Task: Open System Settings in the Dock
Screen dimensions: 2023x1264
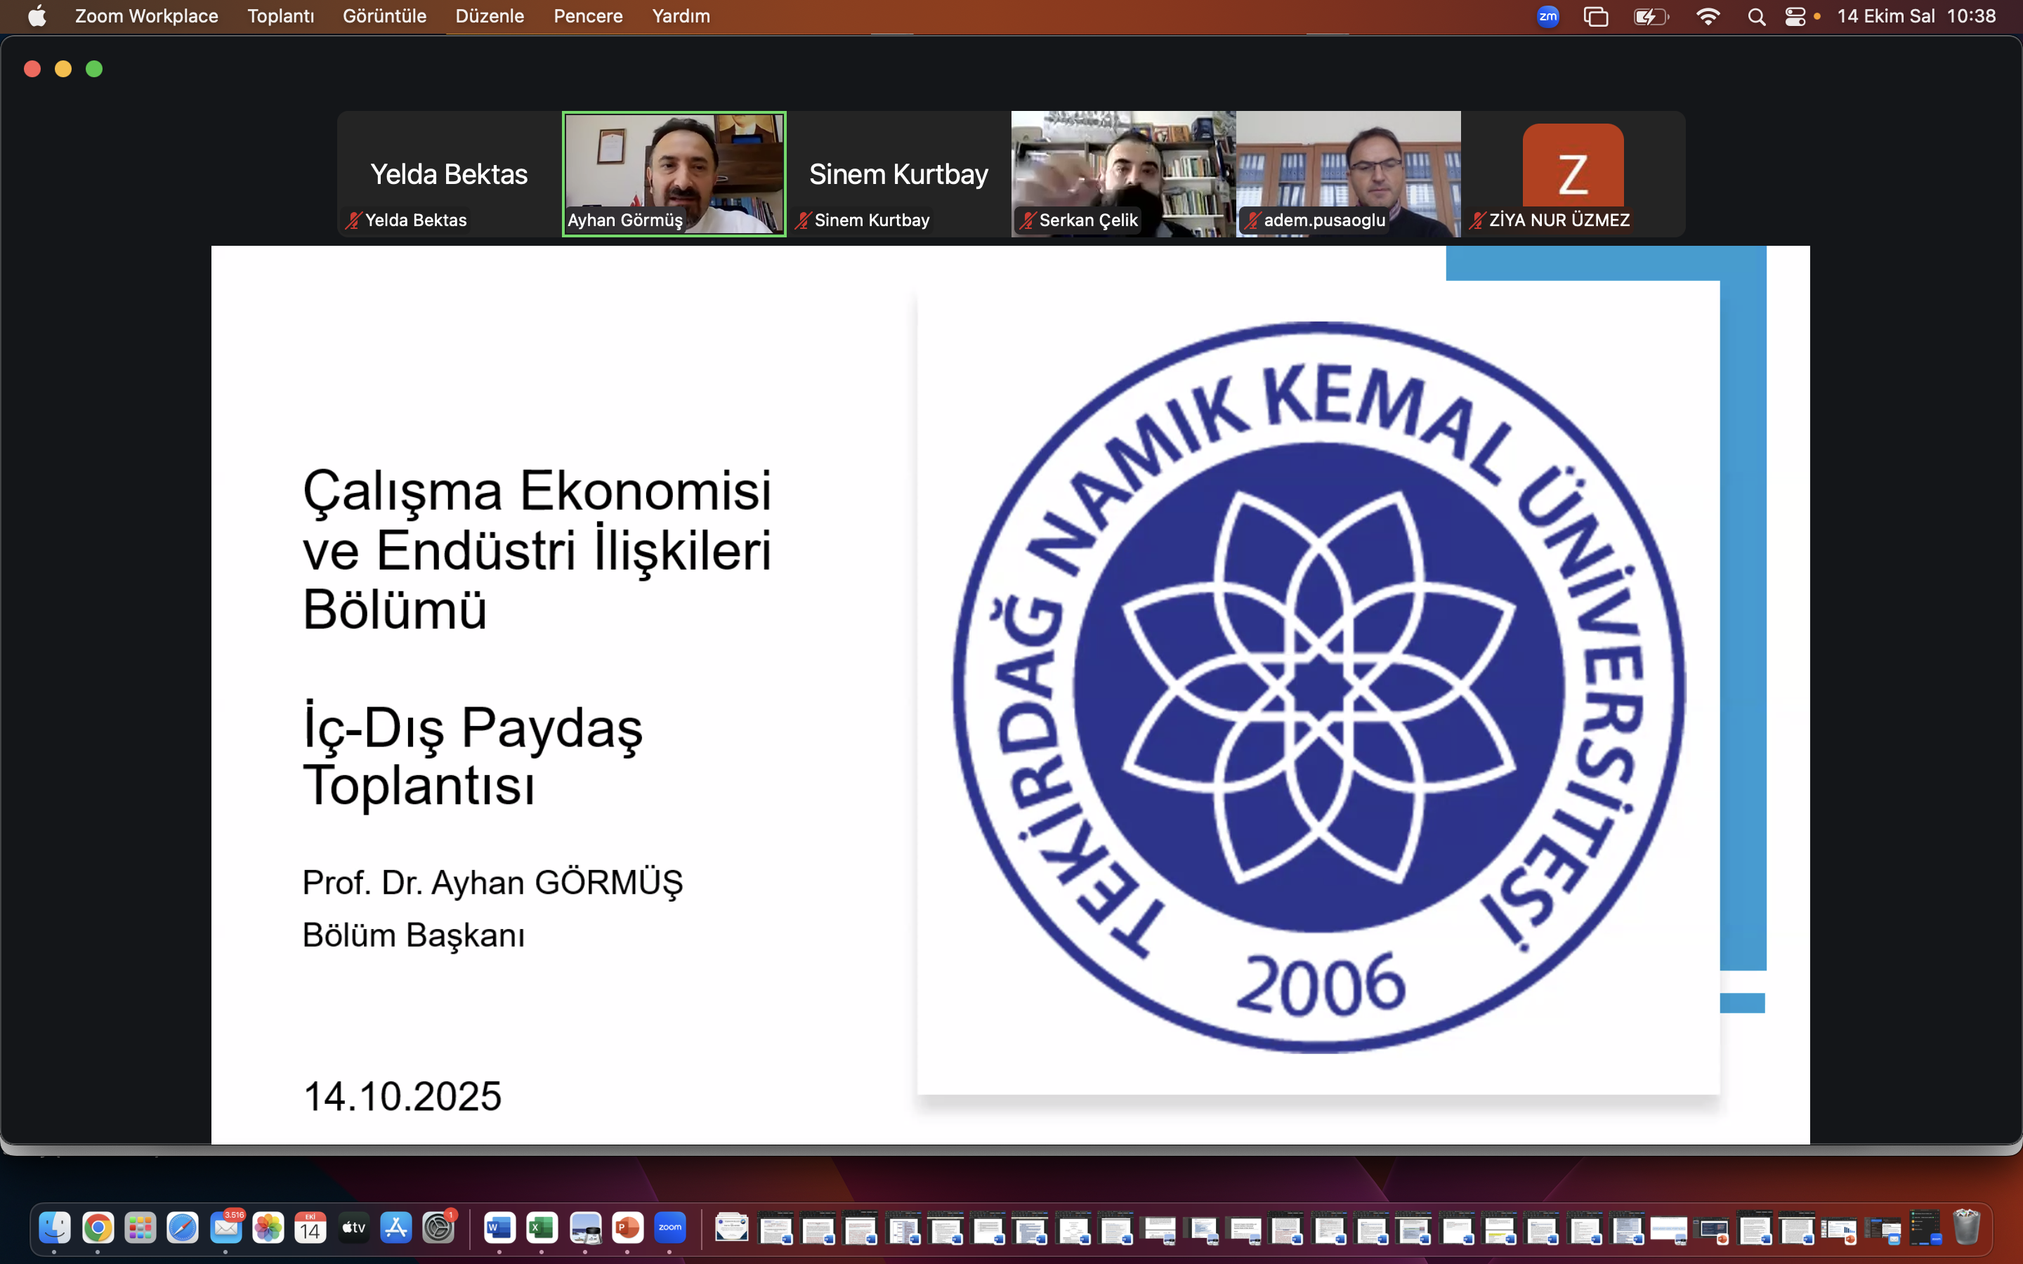Action: point(438,1227)
